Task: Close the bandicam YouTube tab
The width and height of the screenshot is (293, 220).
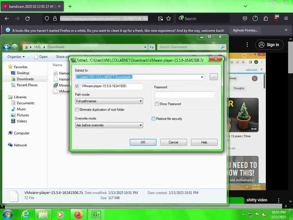Action: click(59, 6)
